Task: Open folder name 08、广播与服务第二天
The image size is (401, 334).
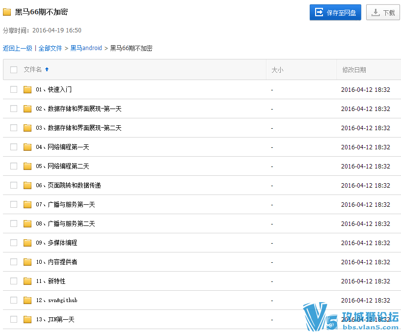Action: 65,223
